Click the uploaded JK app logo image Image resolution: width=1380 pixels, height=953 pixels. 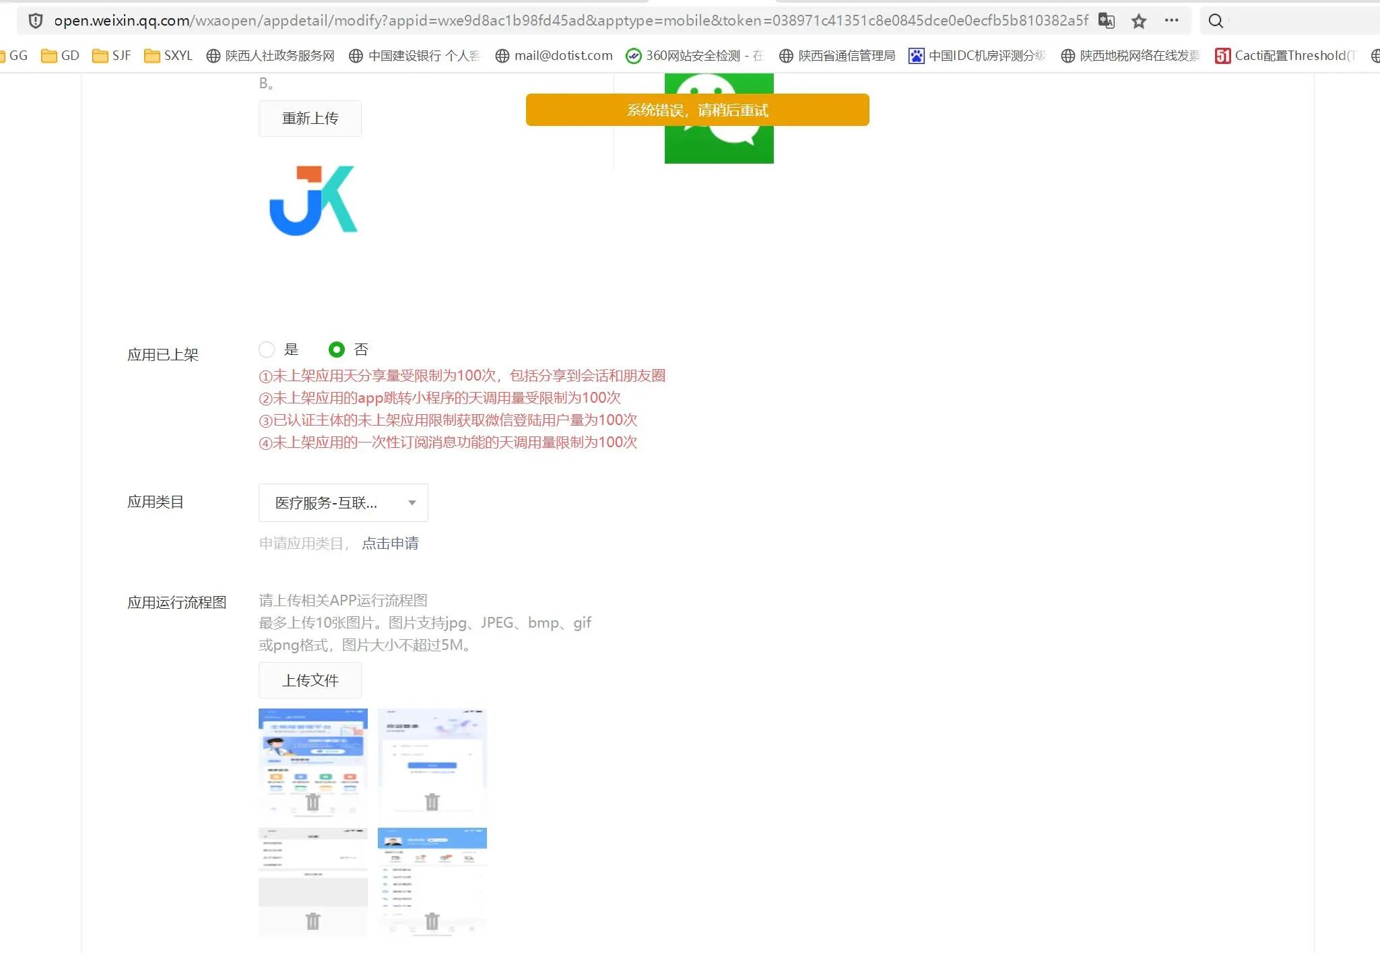pyautogui.click(x=313, y=201)
